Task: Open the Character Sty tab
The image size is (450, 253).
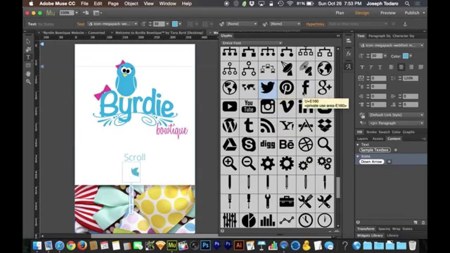Action: pos(403,36)
